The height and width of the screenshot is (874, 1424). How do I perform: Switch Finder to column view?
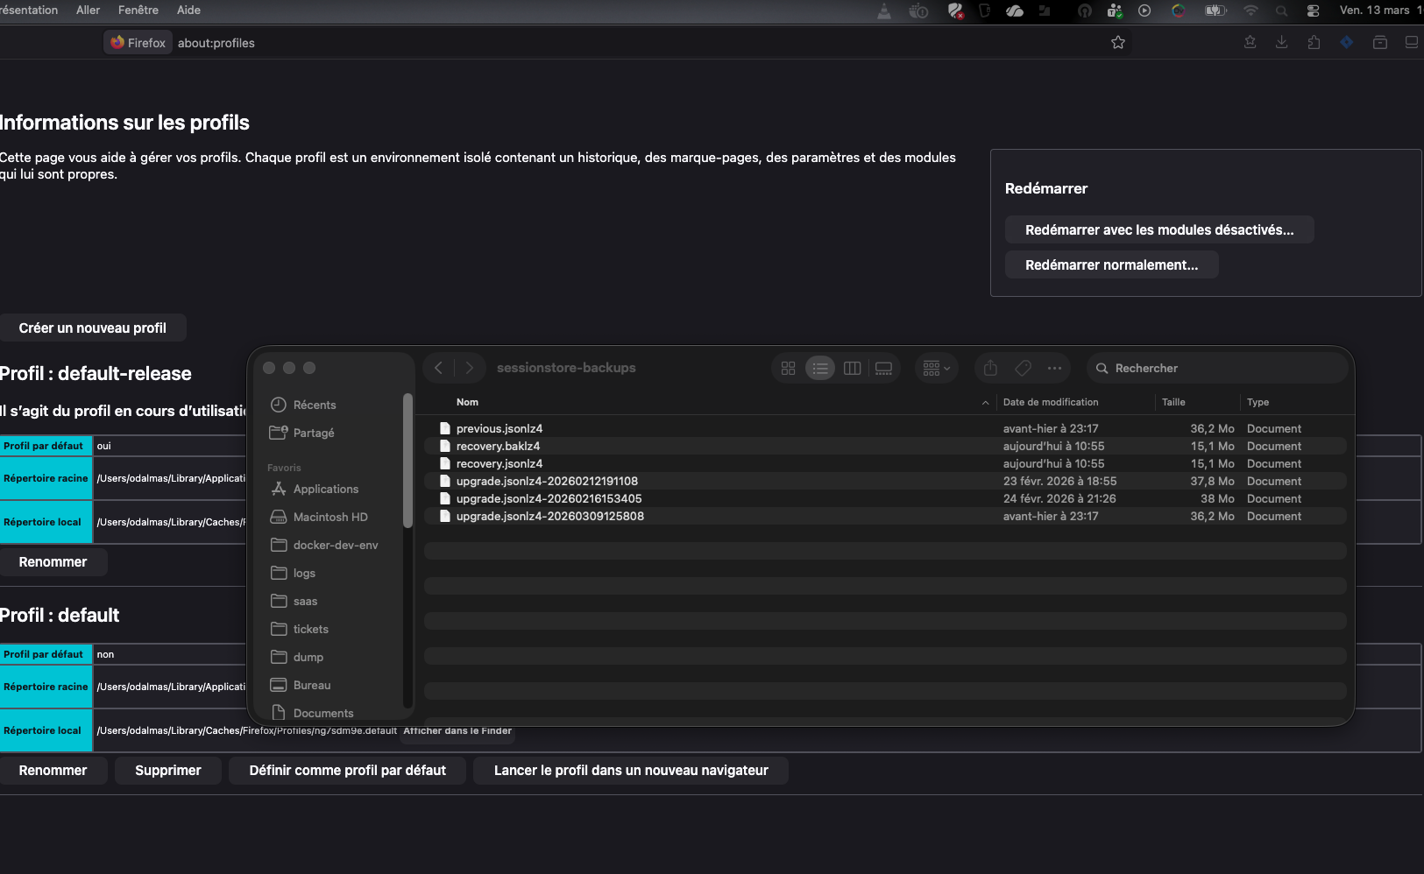coord(852,368)
